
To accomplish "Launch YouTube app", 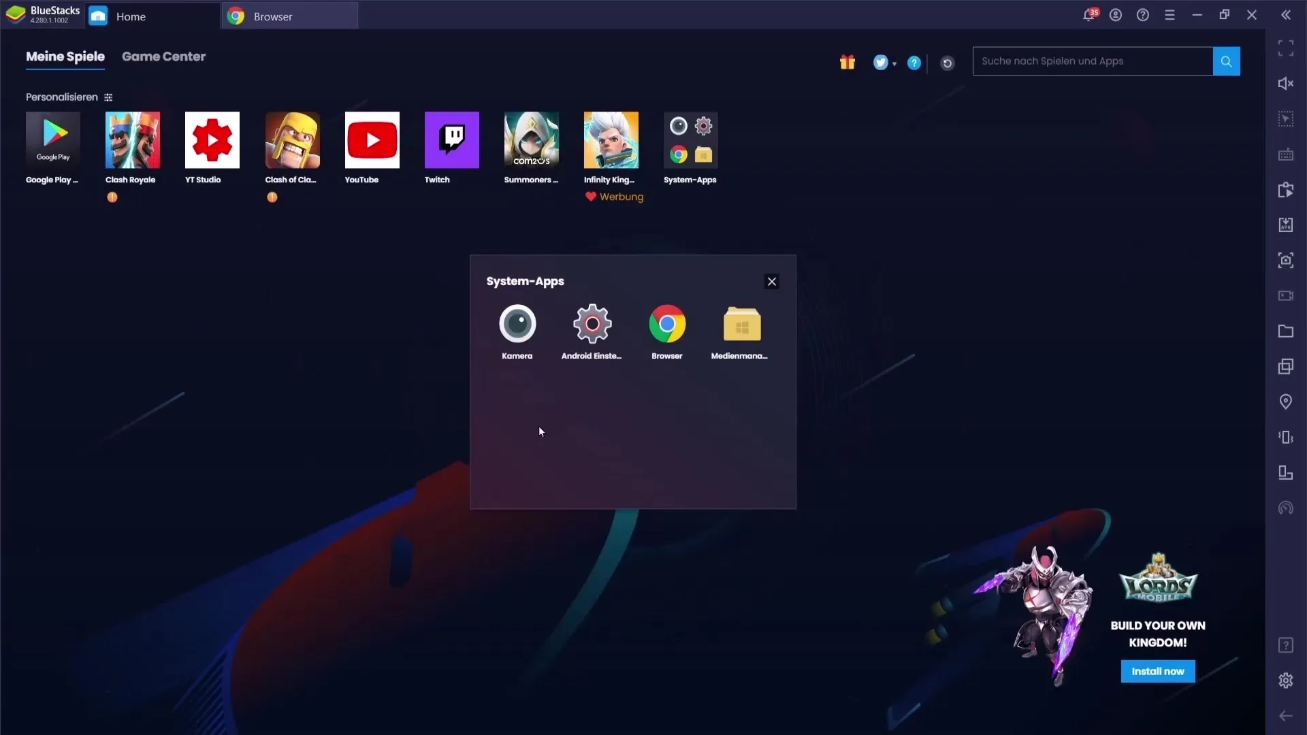I will (x=372, y=140).
